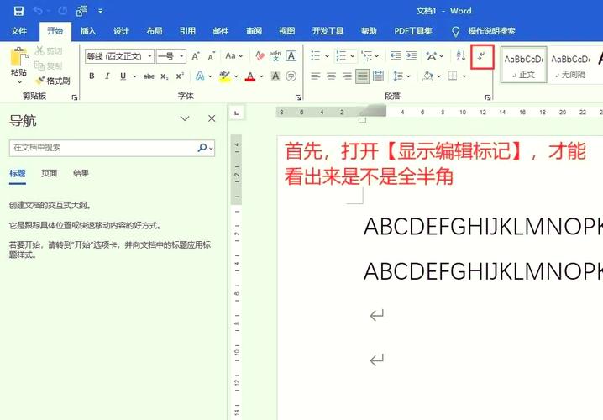Toggle bold formatting
Image resolution: width=603 pixels, height=420 pixels.
[92, 76]
